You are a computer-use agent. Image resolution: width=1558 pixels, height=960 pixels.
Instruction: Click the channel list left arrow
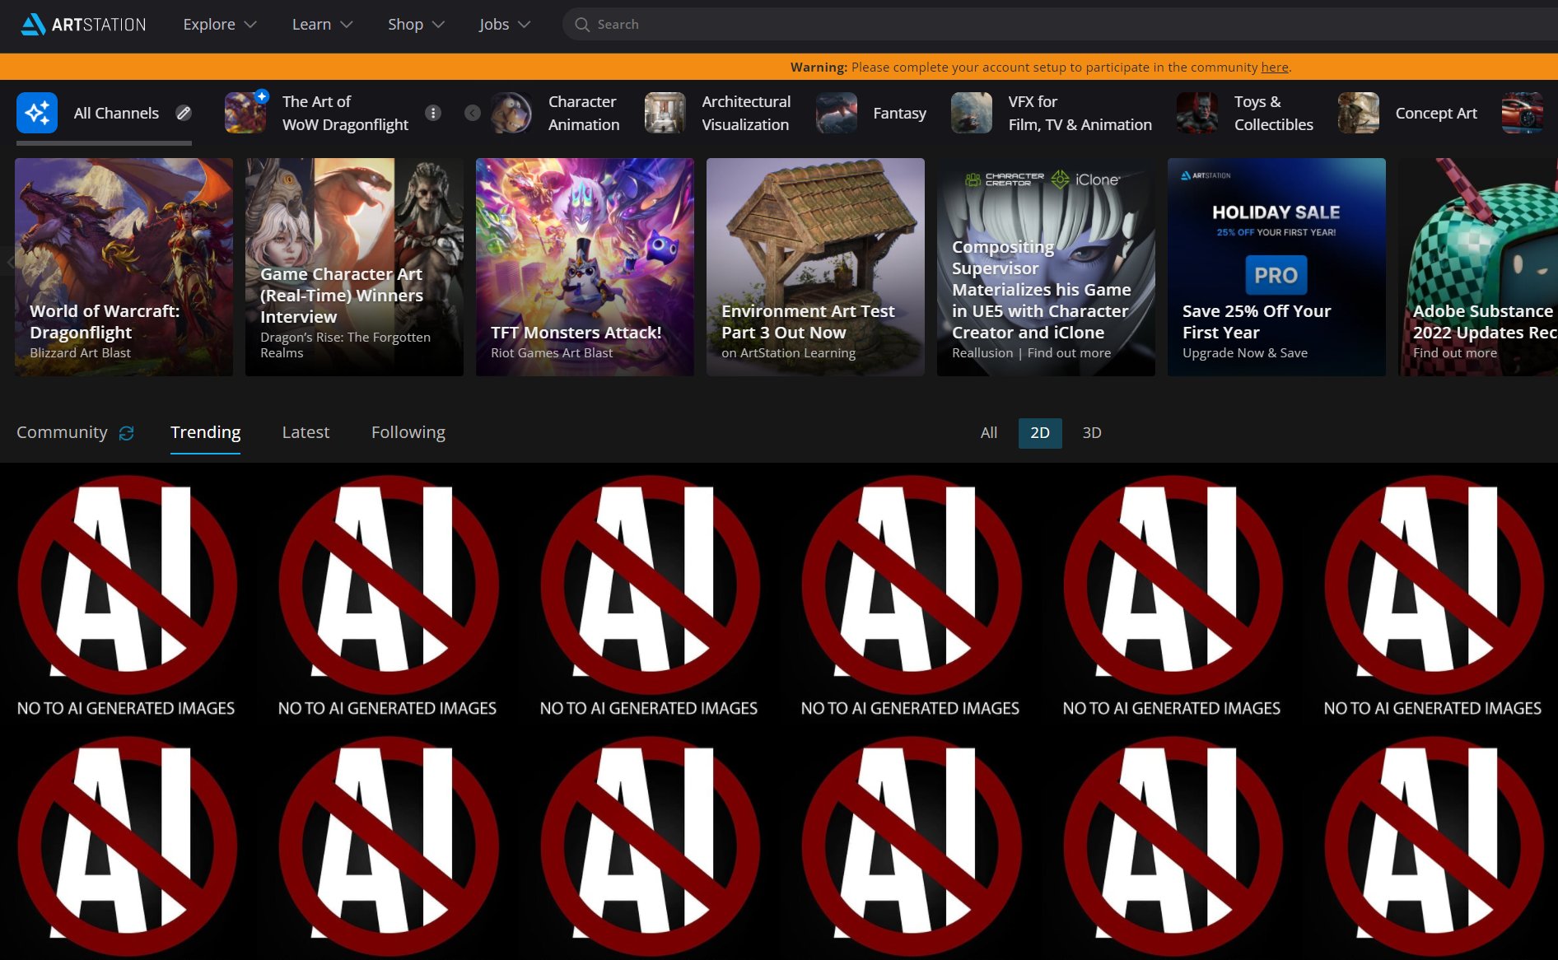(x=472, y=113)
